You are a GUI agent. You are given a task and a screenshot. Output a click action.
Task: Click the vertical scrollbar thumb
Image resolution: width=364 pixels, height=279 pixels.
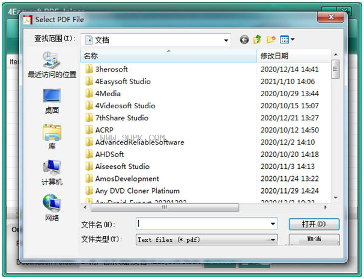[x=335, y=69]
